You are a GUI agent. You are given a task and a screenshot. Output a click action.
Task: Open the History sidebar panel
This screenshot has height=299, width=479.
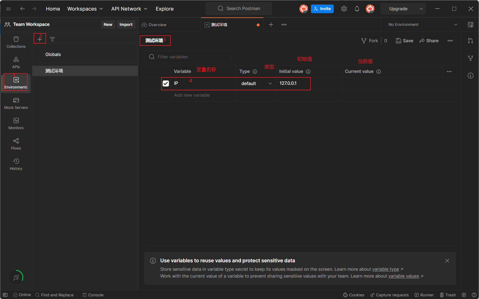point(16,164)
